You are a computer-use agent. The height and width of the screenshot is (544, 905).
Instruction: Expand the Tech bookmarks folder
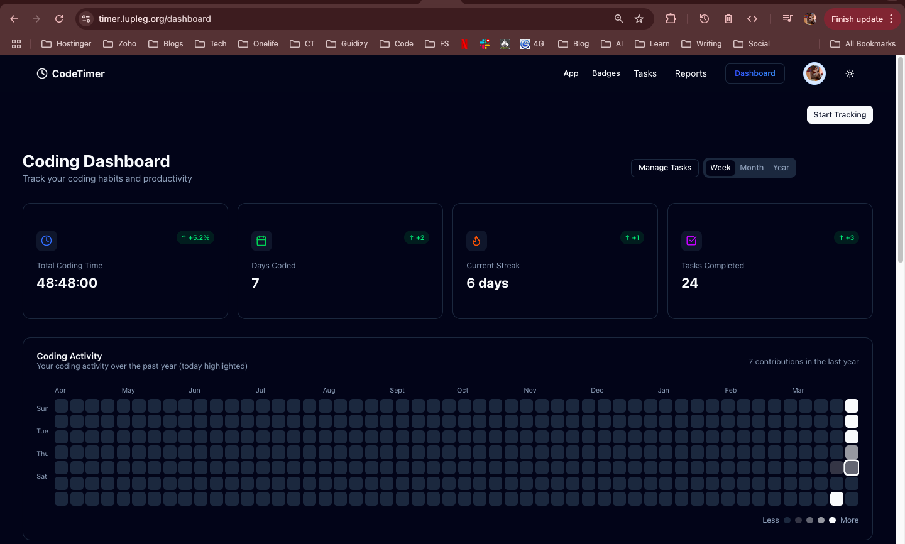[x=211, y=44]
